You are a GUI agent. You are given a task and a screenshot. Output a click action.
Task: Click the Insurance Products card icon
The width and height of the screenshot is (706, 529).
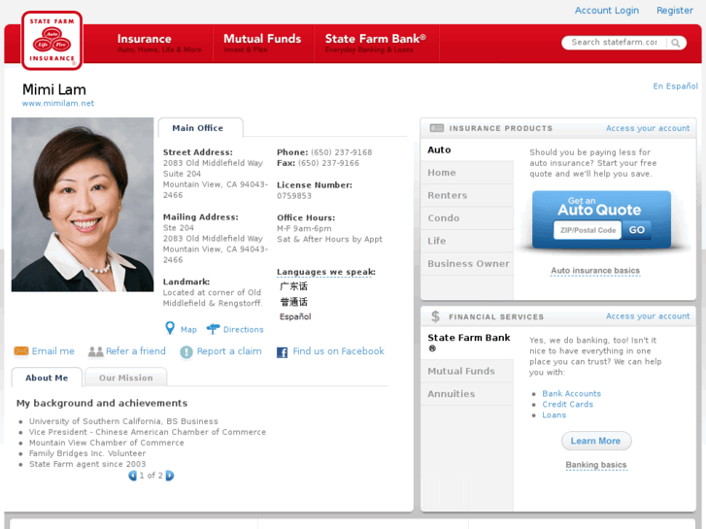437,128
